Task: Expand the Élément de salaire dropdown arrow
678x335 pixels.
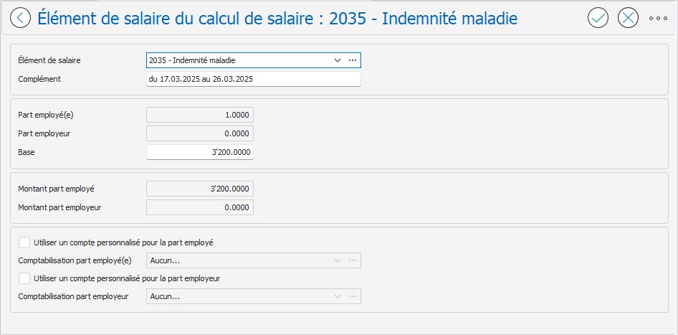Action: (338, 60)
